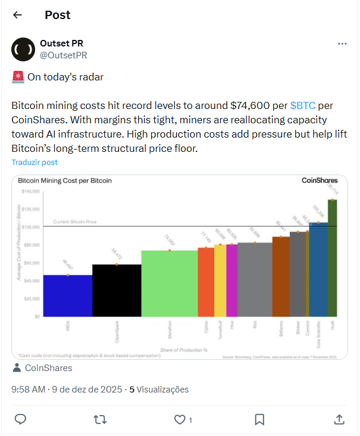Click the repost icon
Screen dimensions: 360x436
click(100, 419)
